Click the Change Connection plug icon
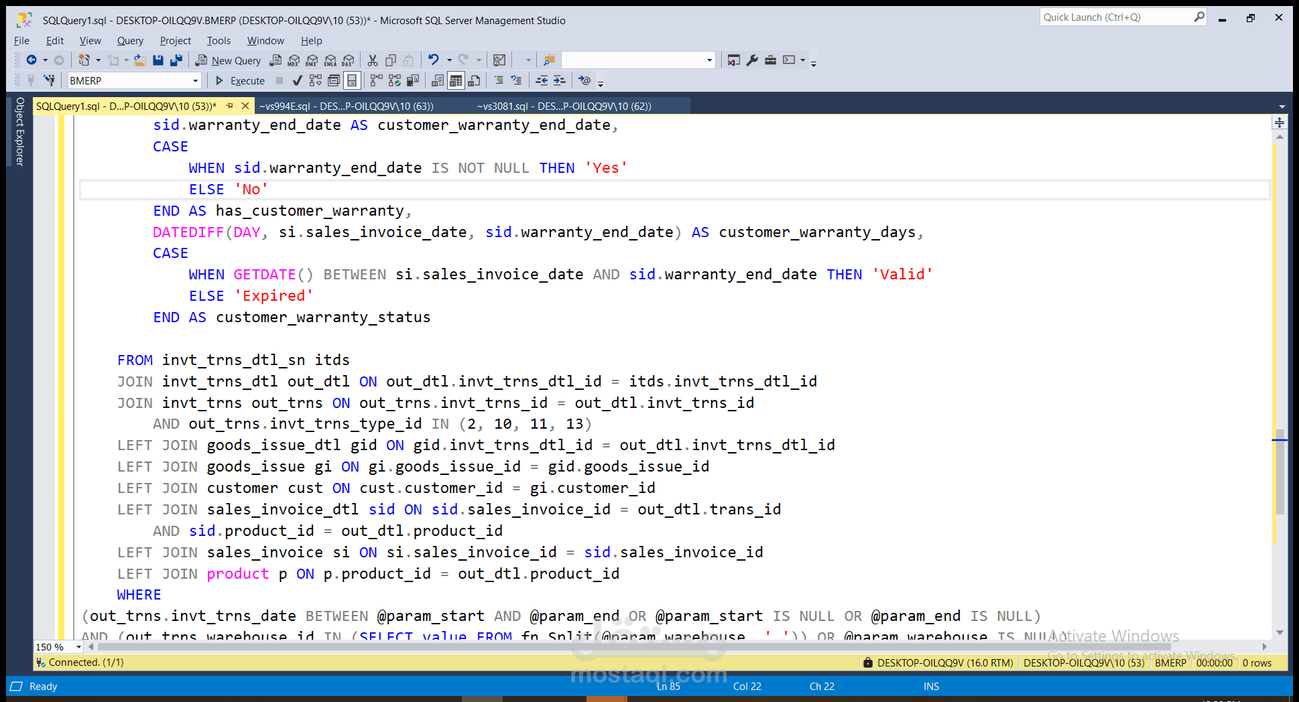1299x702 pixels. point(49,80)
